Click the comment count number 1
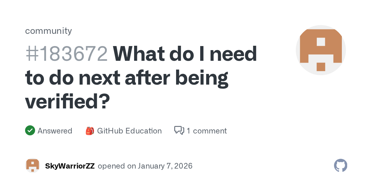Viewport: 376px width, 188px height. click(x=189, y=131)
